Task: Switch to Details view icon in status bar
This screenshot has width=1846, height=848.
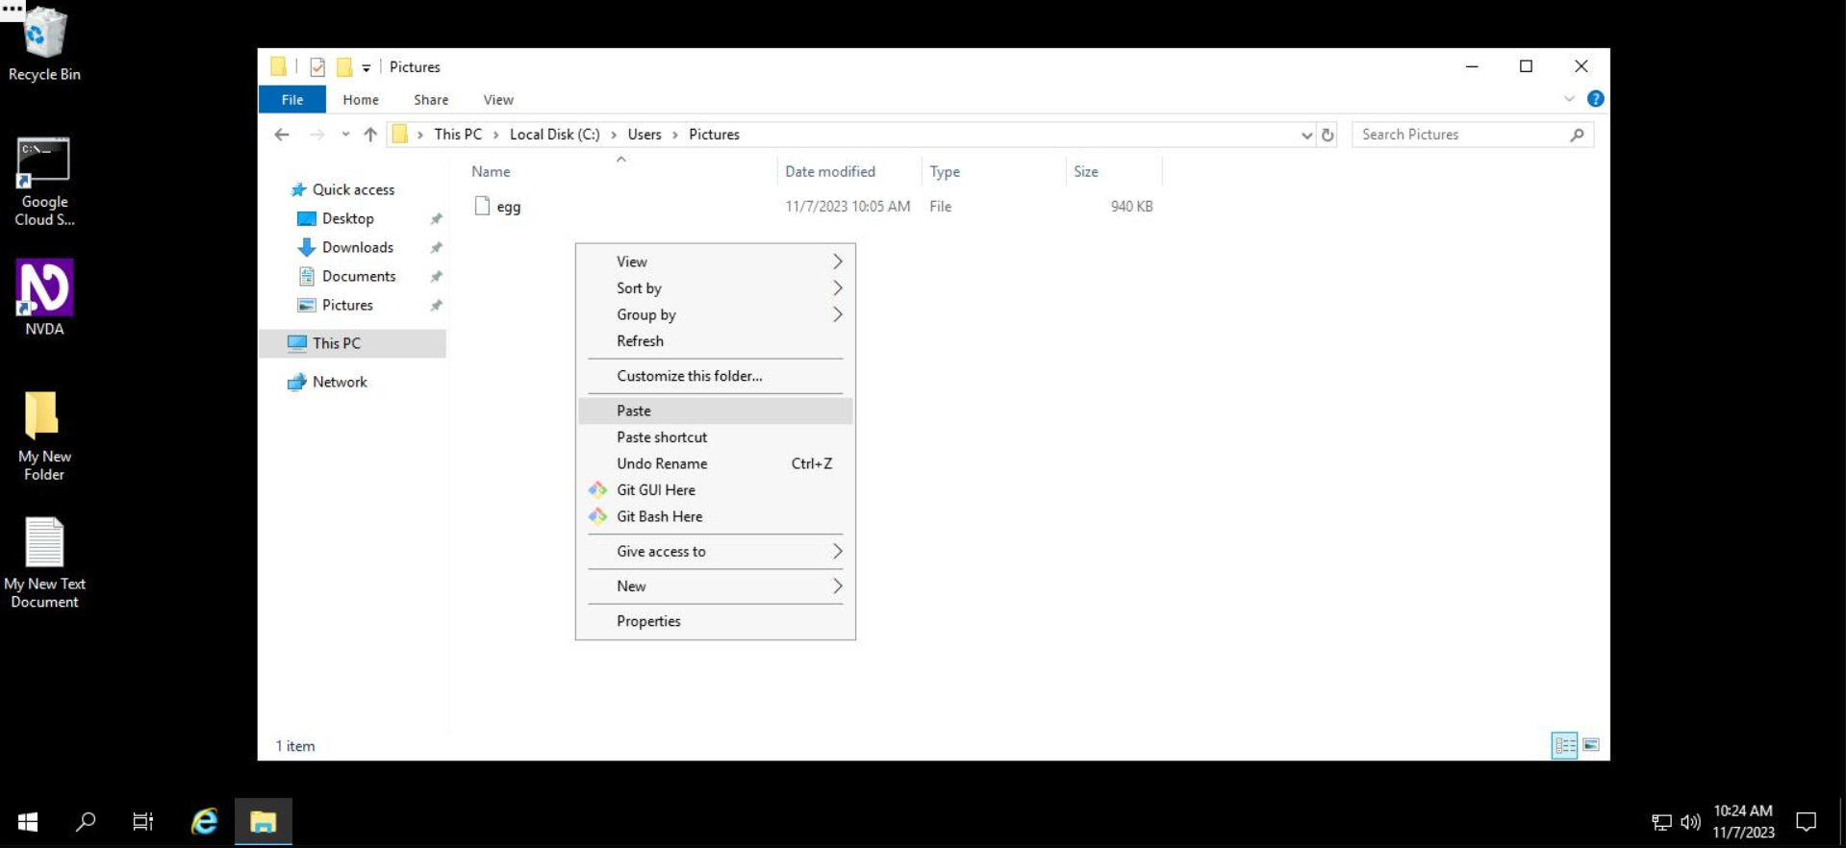Action: (1564, 745)
